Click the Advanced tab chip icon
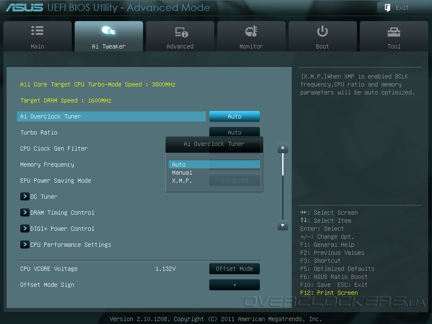Screen dimensions: 432x324 click(x=181, y=32)
